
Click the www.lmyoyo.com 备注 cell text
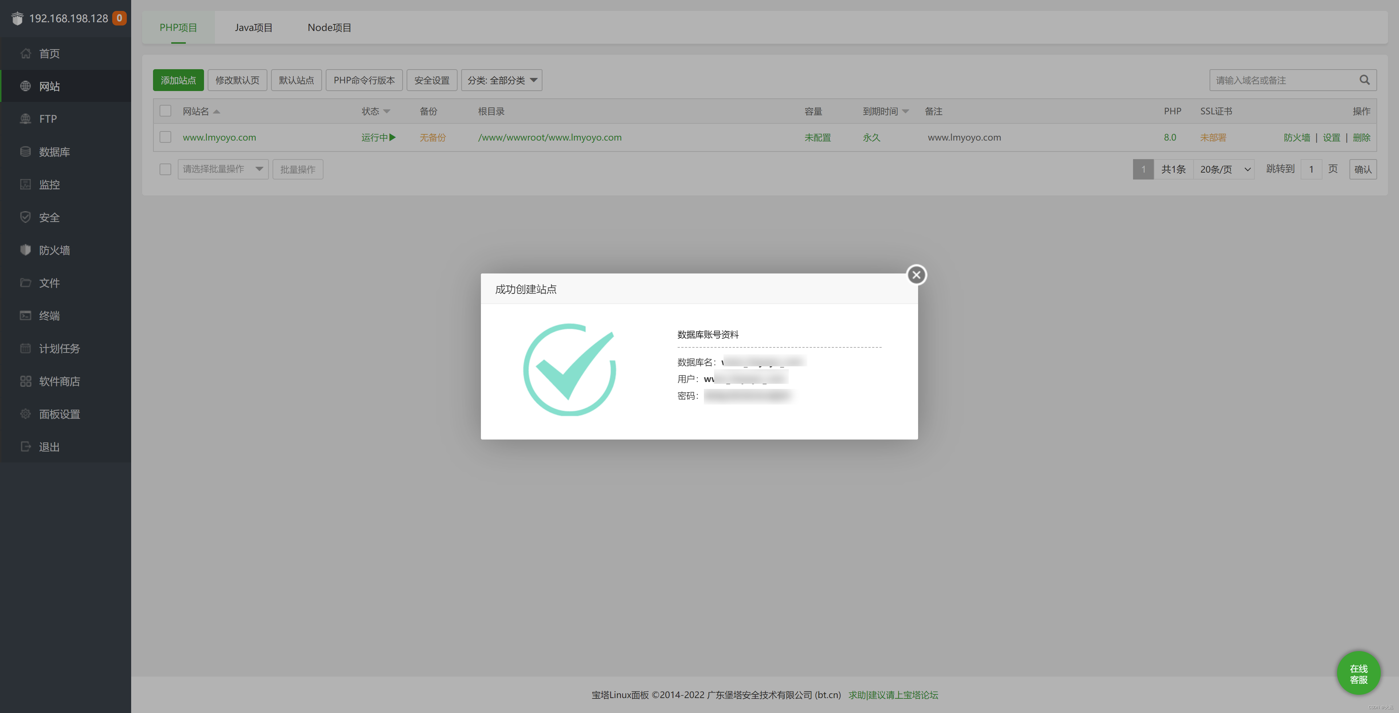964,137
